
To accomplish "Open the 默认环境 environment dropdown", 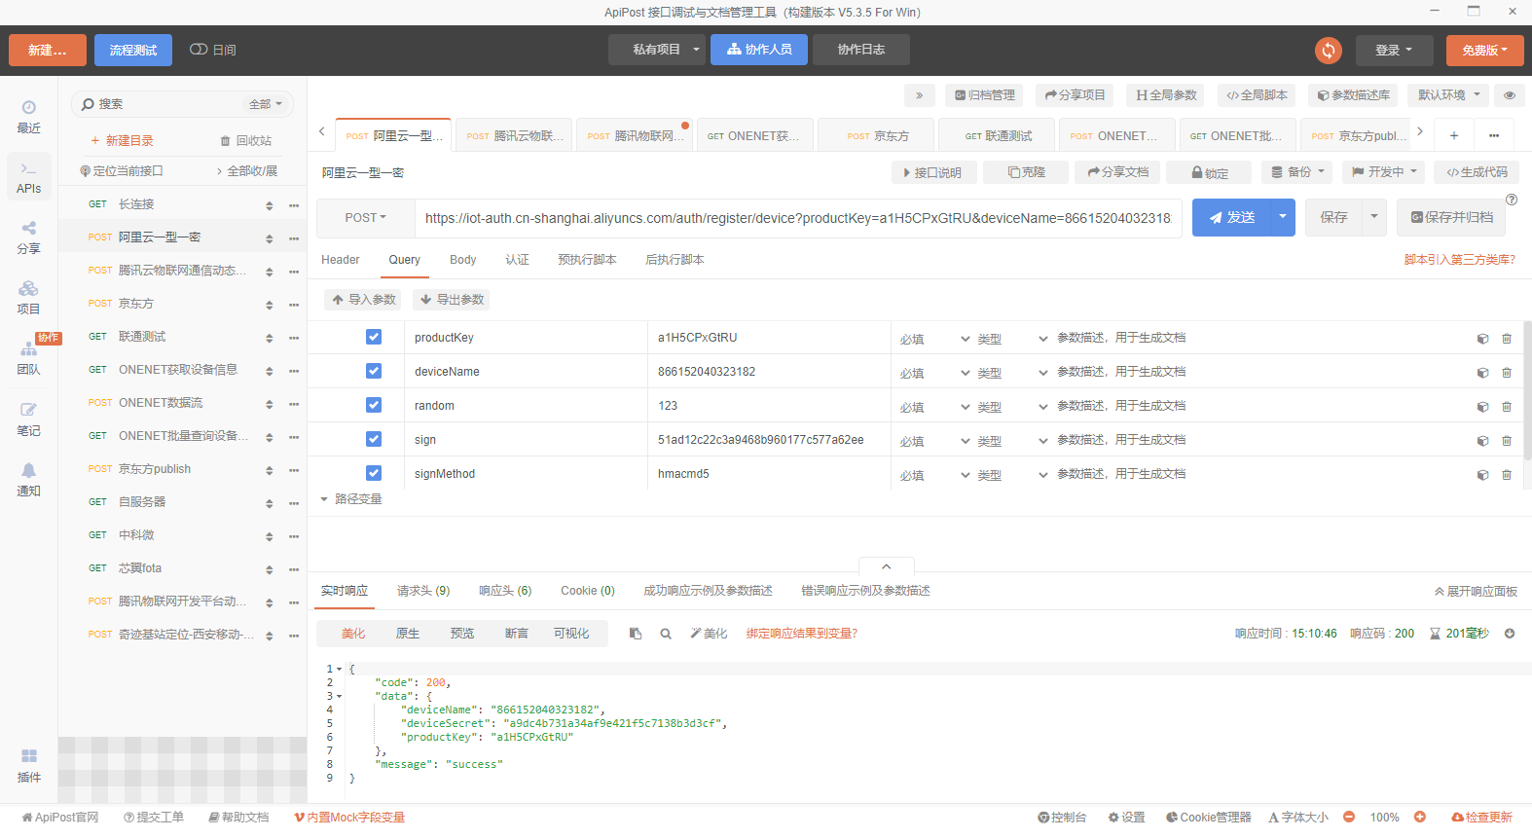I will click(x=1448, y=95).
